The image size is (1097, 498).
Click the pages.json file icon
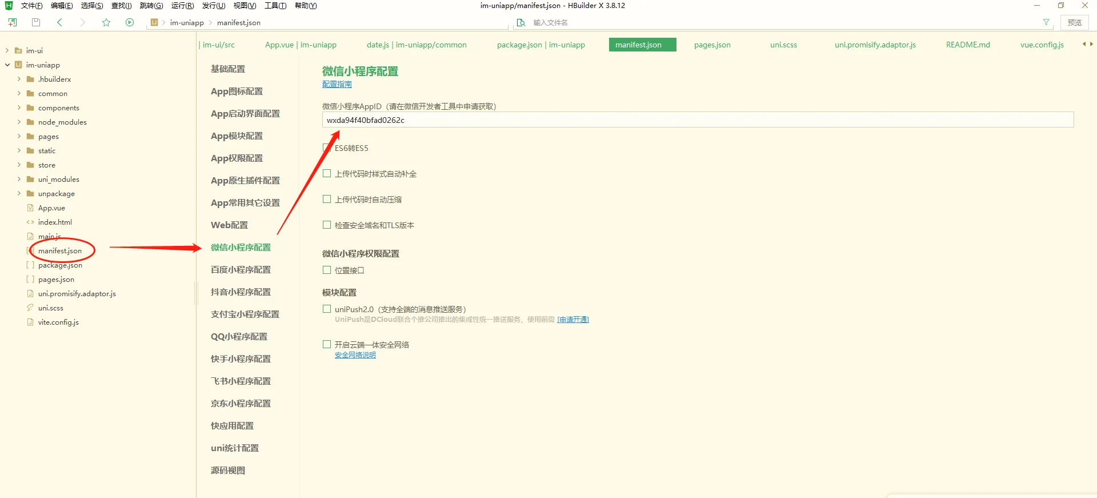30,279
